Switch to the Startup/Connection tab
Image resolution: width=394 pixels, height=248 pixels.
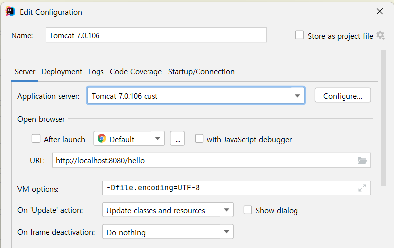coord(201,72)
